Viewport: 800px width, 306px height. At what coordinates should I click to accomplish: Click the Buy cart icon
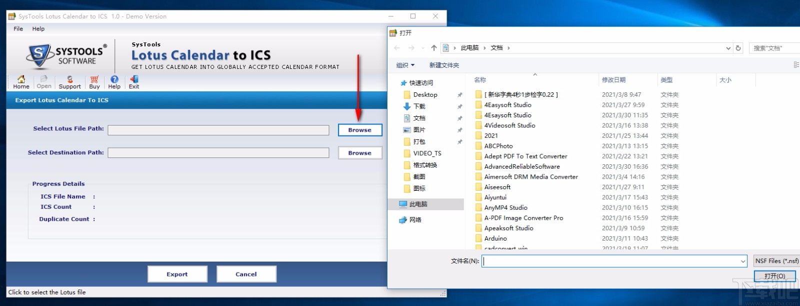pos(94,82)
